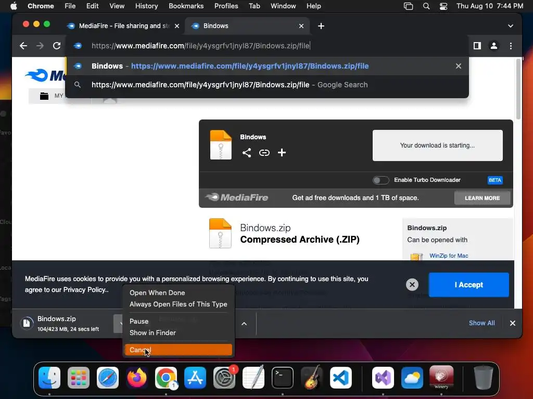Open the Apple menu
The image size is (533, 399).
14,6
